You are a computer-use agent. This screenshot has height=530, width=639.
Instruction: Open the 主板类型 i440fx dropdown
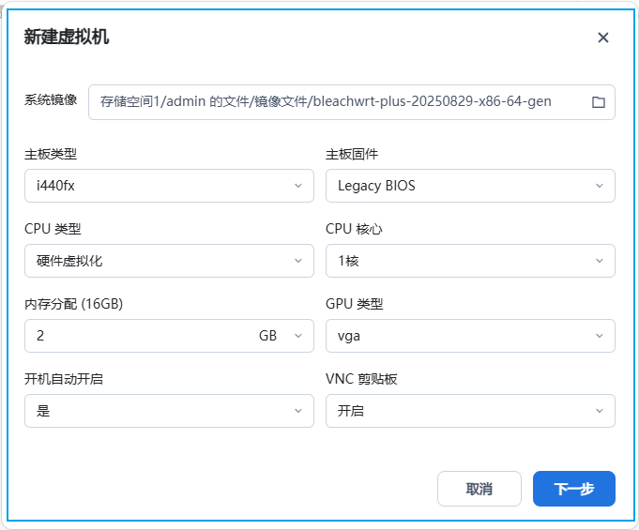point(169,186)
